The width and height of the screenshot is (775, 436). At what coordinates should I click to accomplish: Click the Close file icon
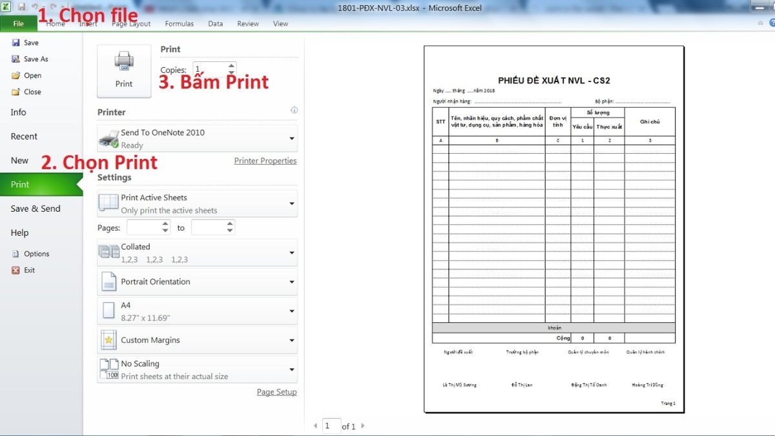tap(15, 92)
